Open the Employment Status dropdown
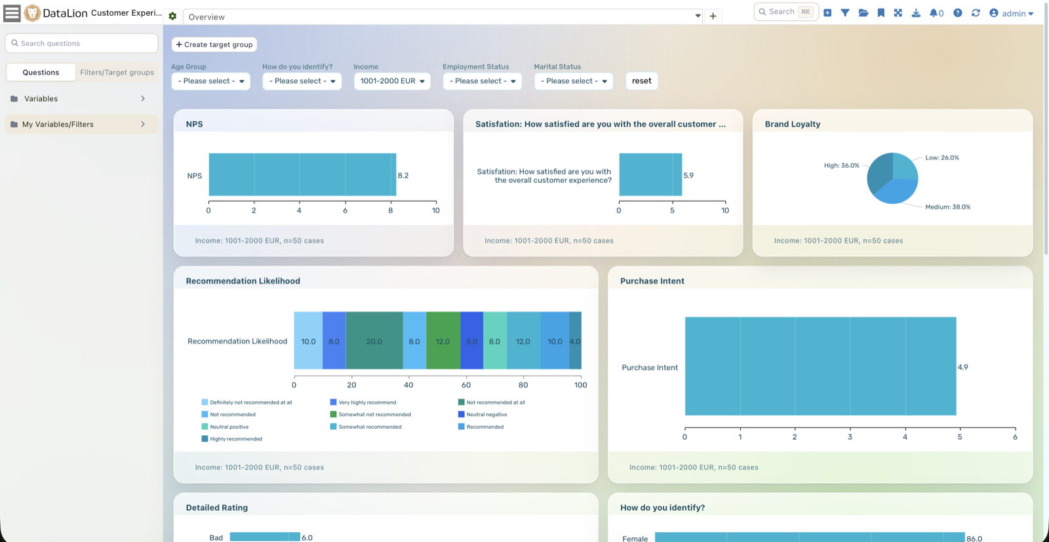 coord(482,81)
